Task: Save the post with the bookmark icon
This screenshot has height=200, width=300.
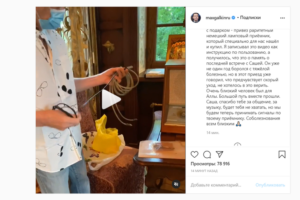Action: coord(282,154)
